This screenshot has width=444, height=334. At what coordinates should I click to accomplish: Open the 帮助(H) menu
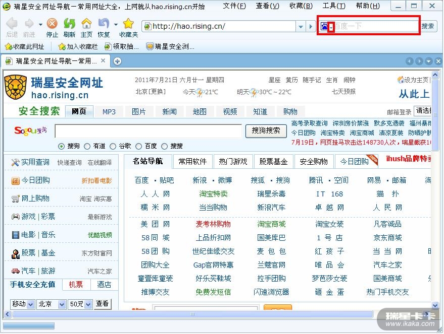coord(368,6)
